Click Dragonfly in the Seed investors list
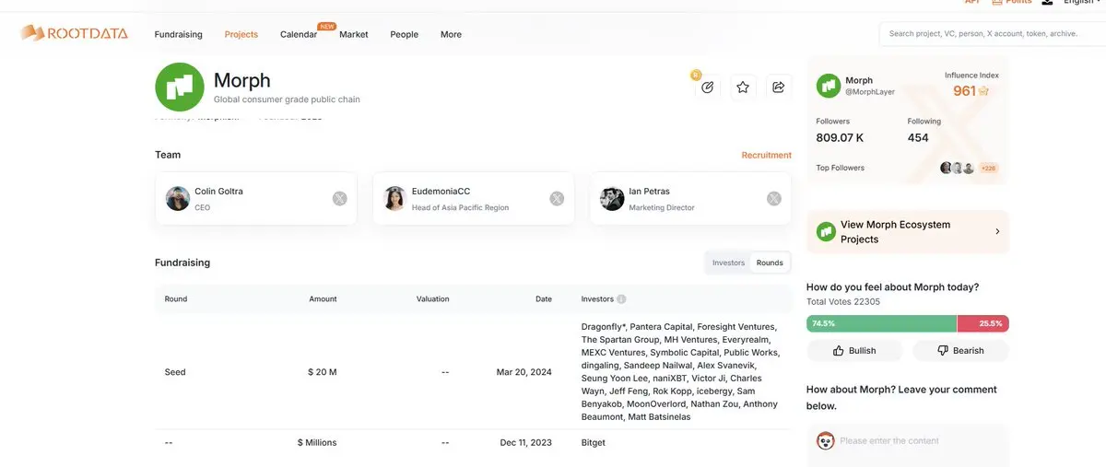The height and width of the screenshot is (467, 1106). pos(604,327)
